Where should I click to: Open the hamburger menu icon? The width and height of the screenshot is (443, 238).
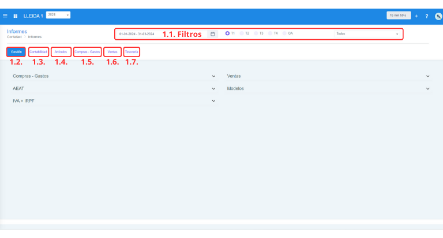click(5, 16)
